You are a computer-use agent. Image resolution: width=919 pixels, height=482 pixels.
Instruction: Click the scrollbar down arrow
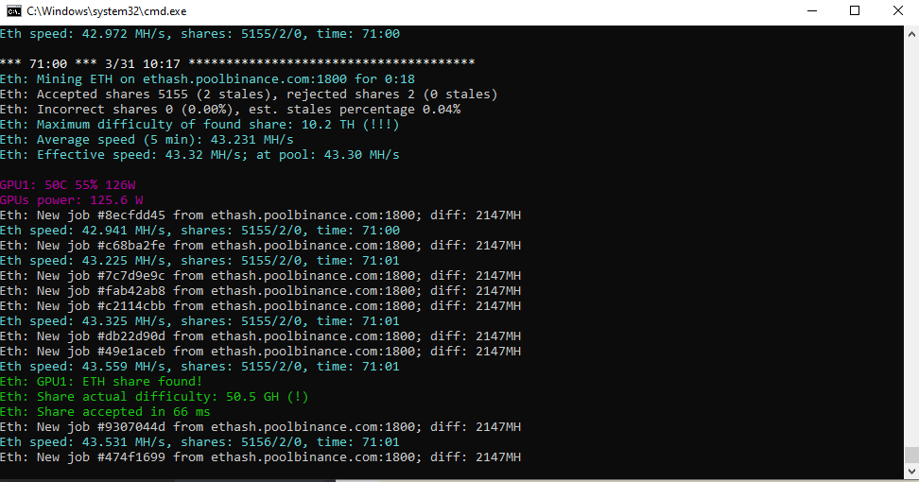(911, 471)
